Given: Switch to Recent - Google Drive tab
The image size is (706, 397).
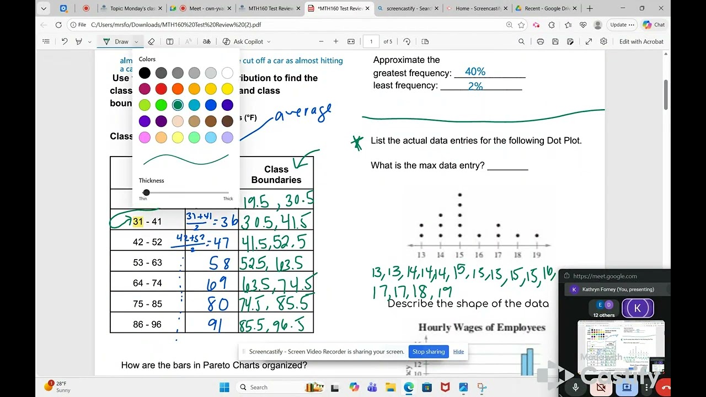Looking at the screenshot, I should 547,8.
